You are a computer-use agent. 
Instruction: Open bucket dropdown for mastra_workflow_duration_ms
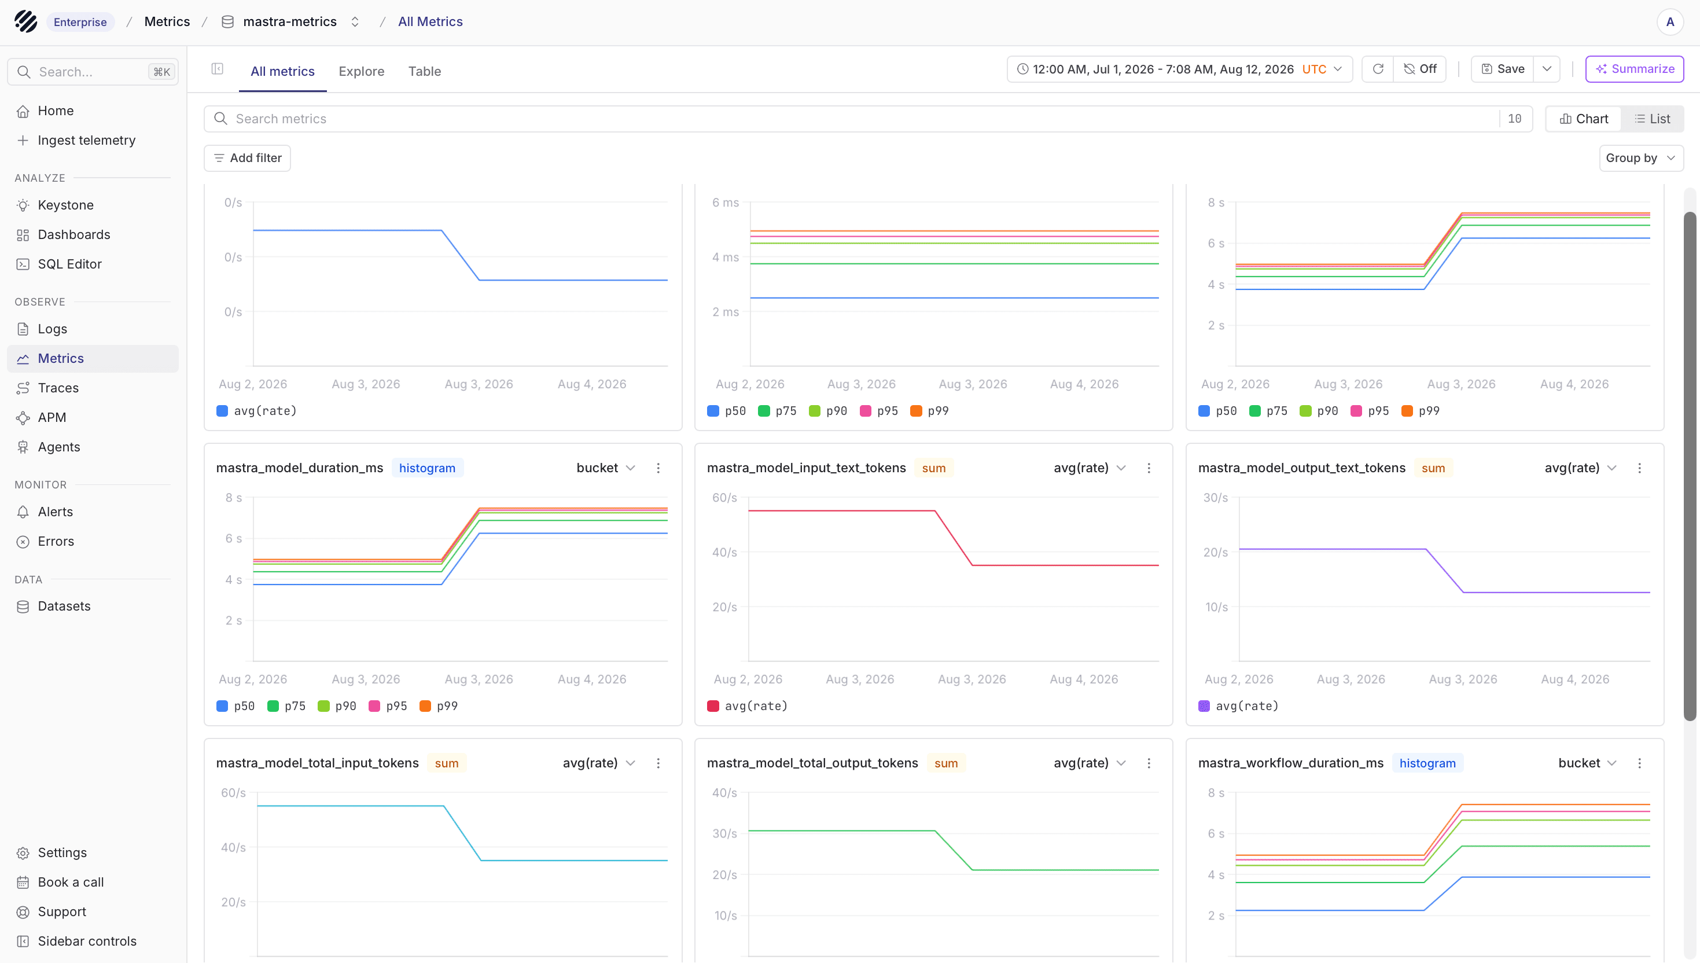(x=1587, y=763)
